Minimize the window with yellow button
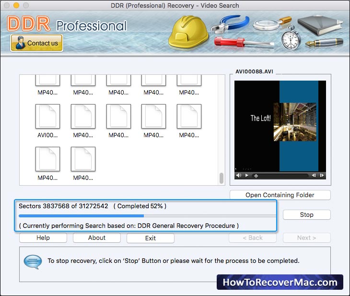This screenshot has width=350, height=296. 16,5
